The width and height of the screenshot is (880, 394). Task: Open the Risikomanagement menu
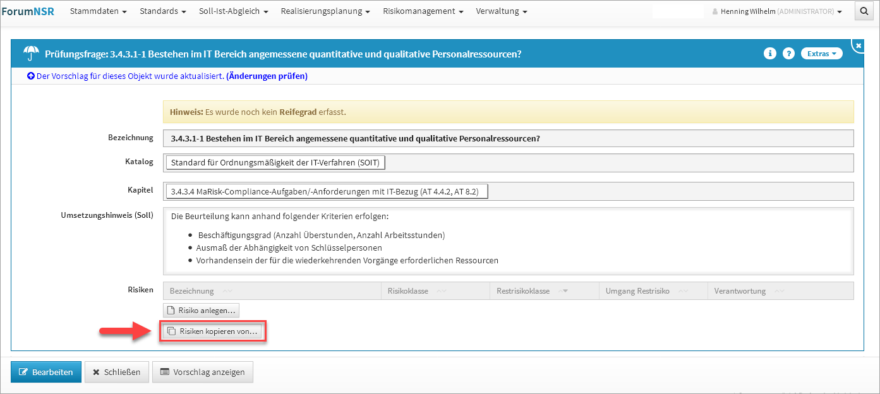coord(423,11)
